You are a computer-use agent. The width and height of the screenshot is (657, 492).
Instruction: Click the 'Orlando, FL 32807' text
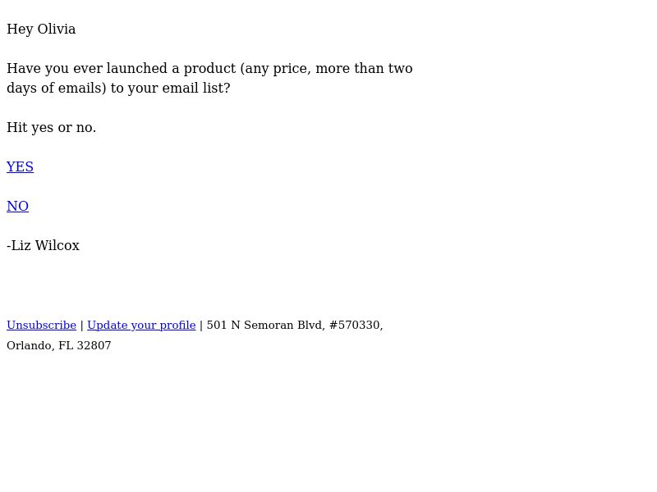59,345
